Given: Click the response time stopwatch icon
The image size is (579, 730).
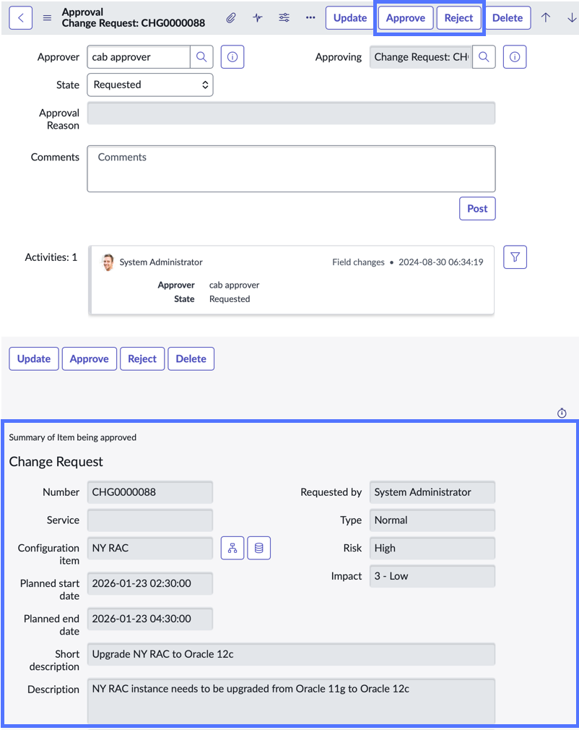Looking at the screenshot, I should tap(562, 413).
